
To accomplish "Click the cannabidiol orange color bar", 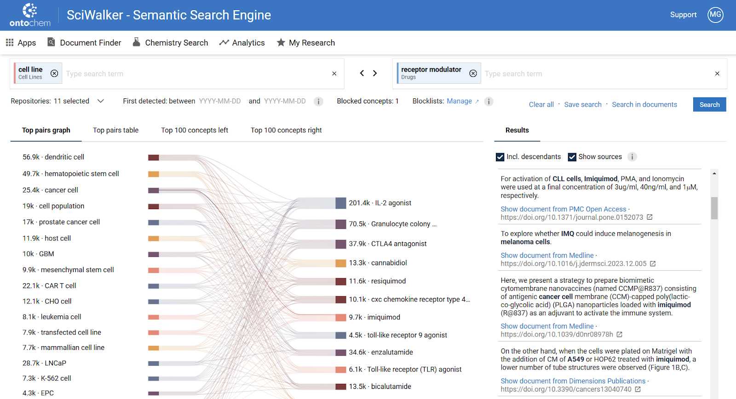I will (341, 263).
